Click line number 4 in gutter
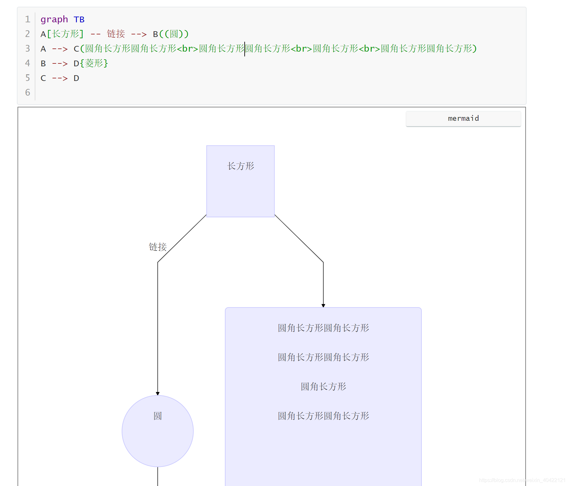Image resolution: width=568 pixels, height=486 pixels. 28,63
